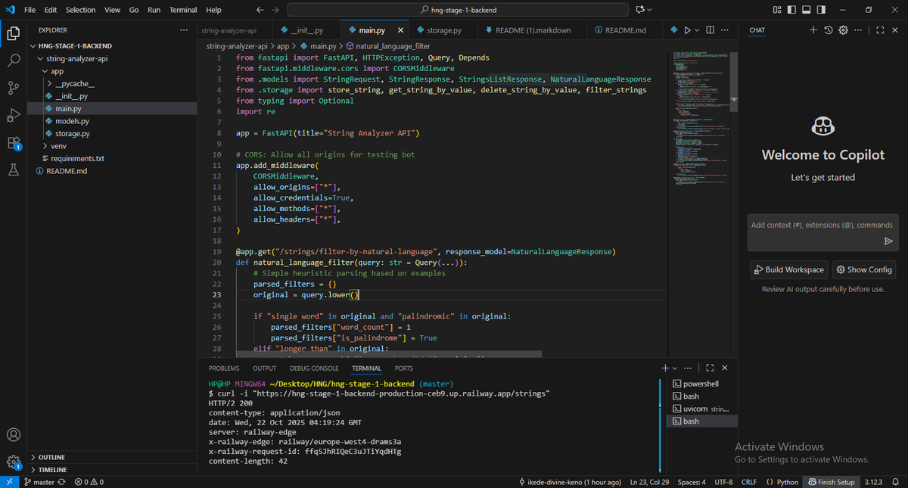The height and width of the screenshot is (488, 908).
Task: Open the Manage gear in the activity bar
Action: coord(13,462)
